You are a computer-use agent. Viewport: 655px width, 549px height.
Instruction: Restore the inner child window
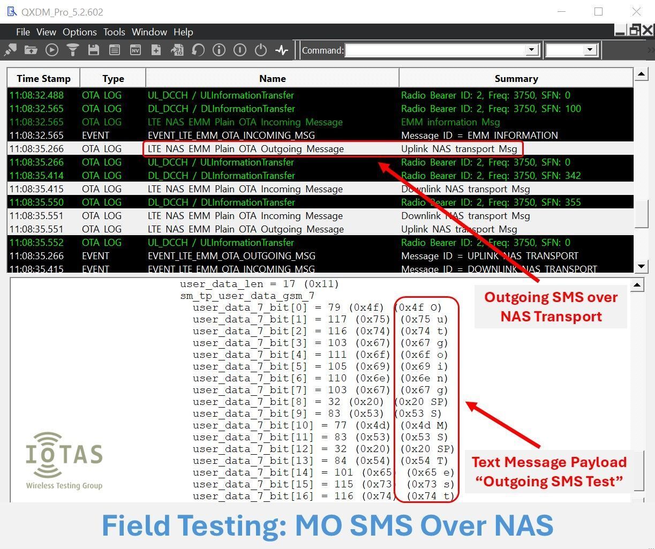[x=634, y=31]
